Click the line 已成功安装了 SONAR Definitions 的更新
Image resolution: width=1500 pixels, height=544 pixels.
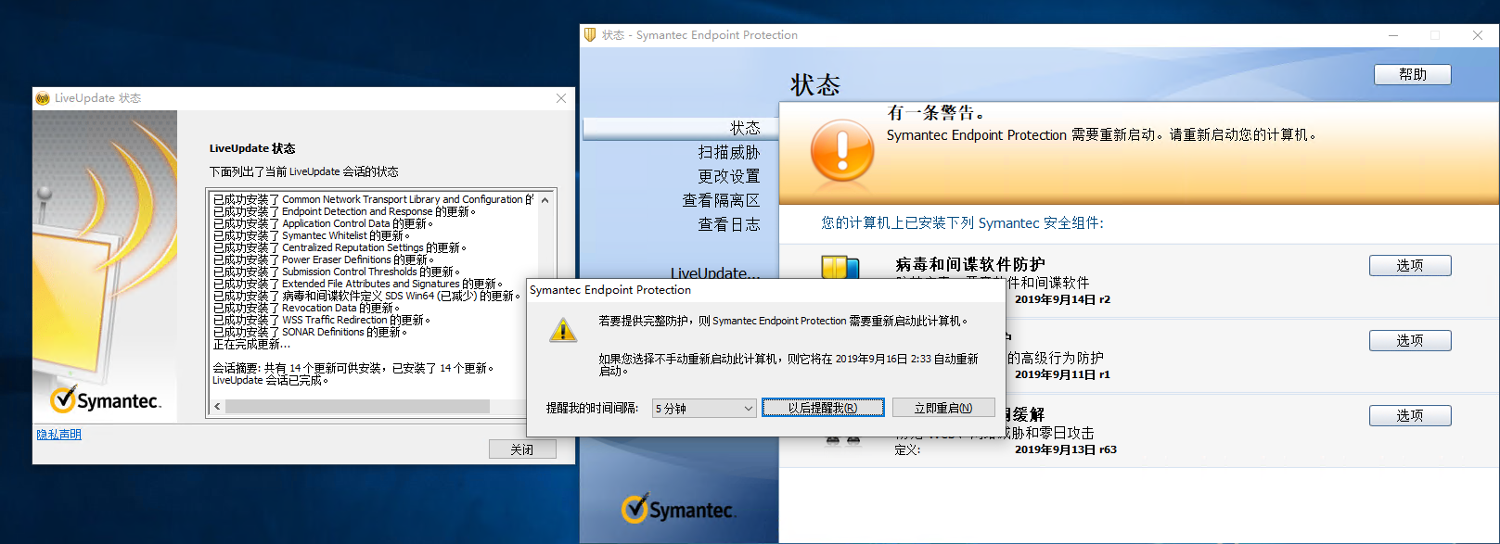(310, 332)
